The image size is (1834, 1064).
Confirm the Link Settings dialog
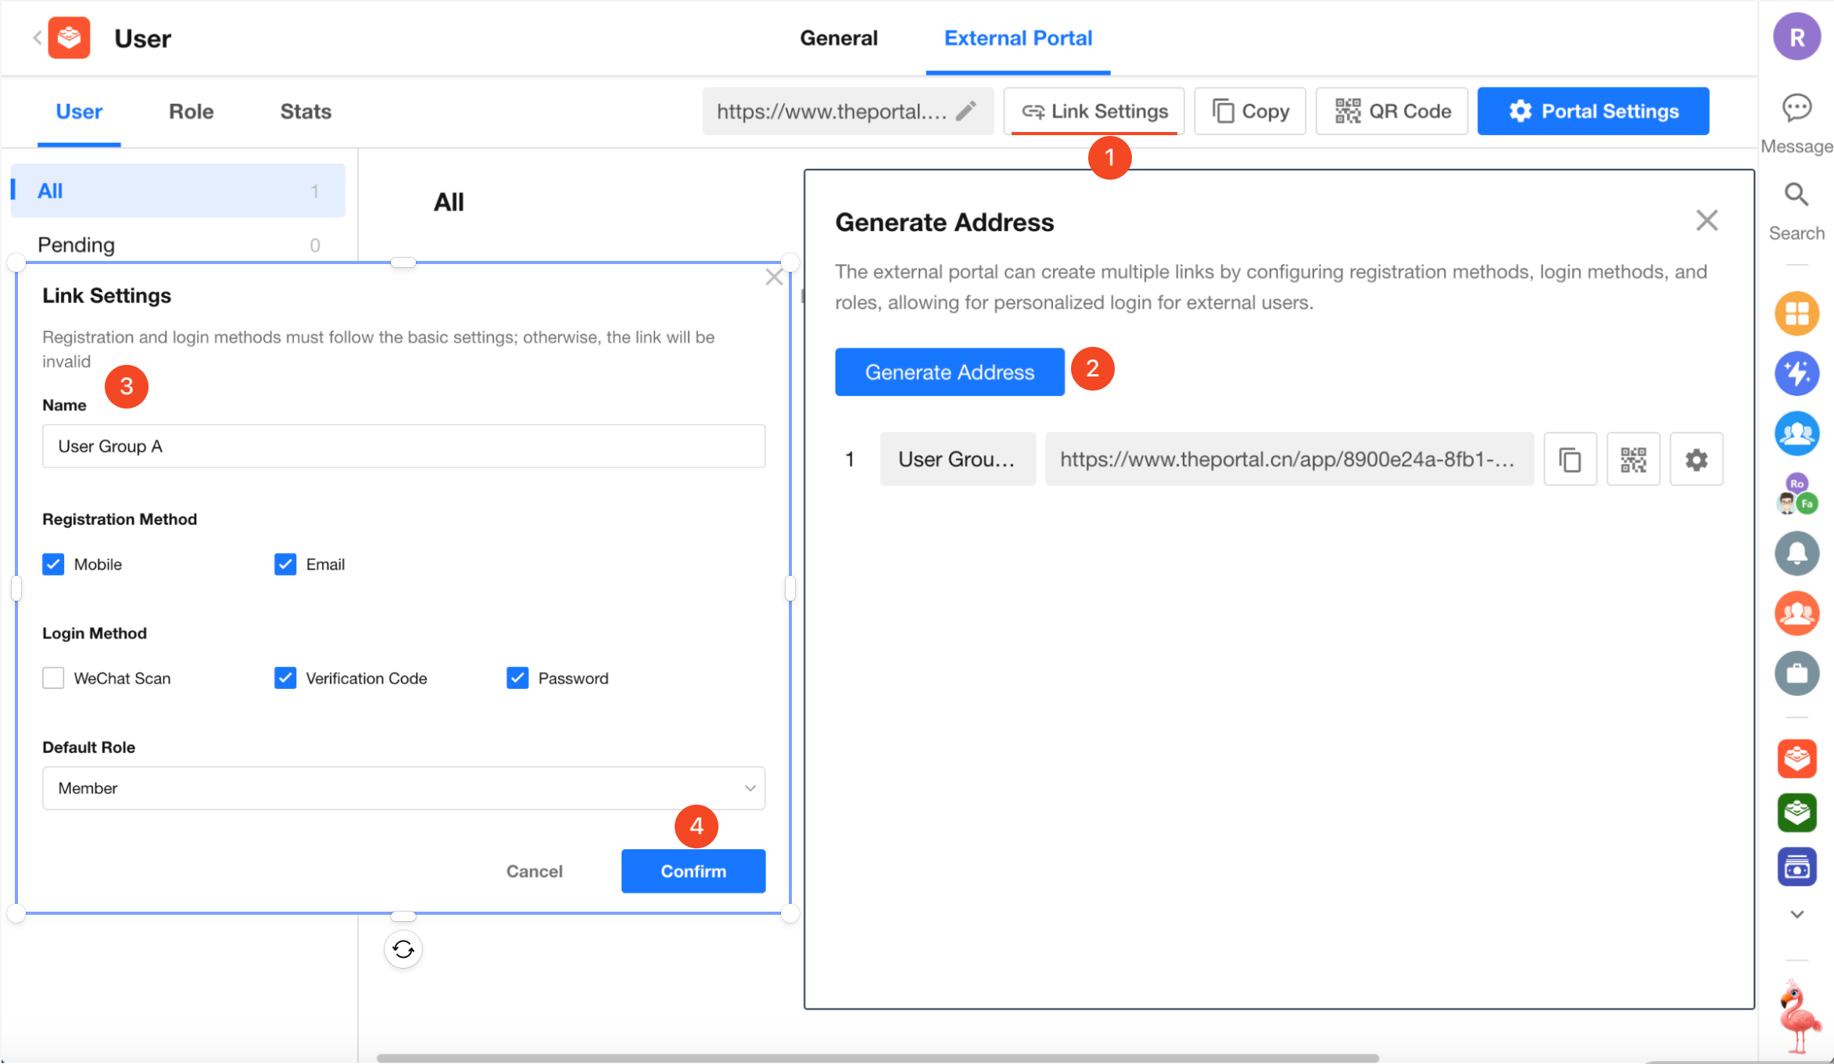point(693,871)
